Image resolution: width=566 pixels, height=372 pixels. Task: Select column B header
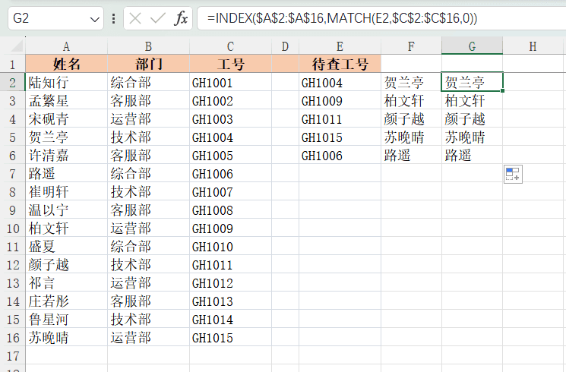148,46
